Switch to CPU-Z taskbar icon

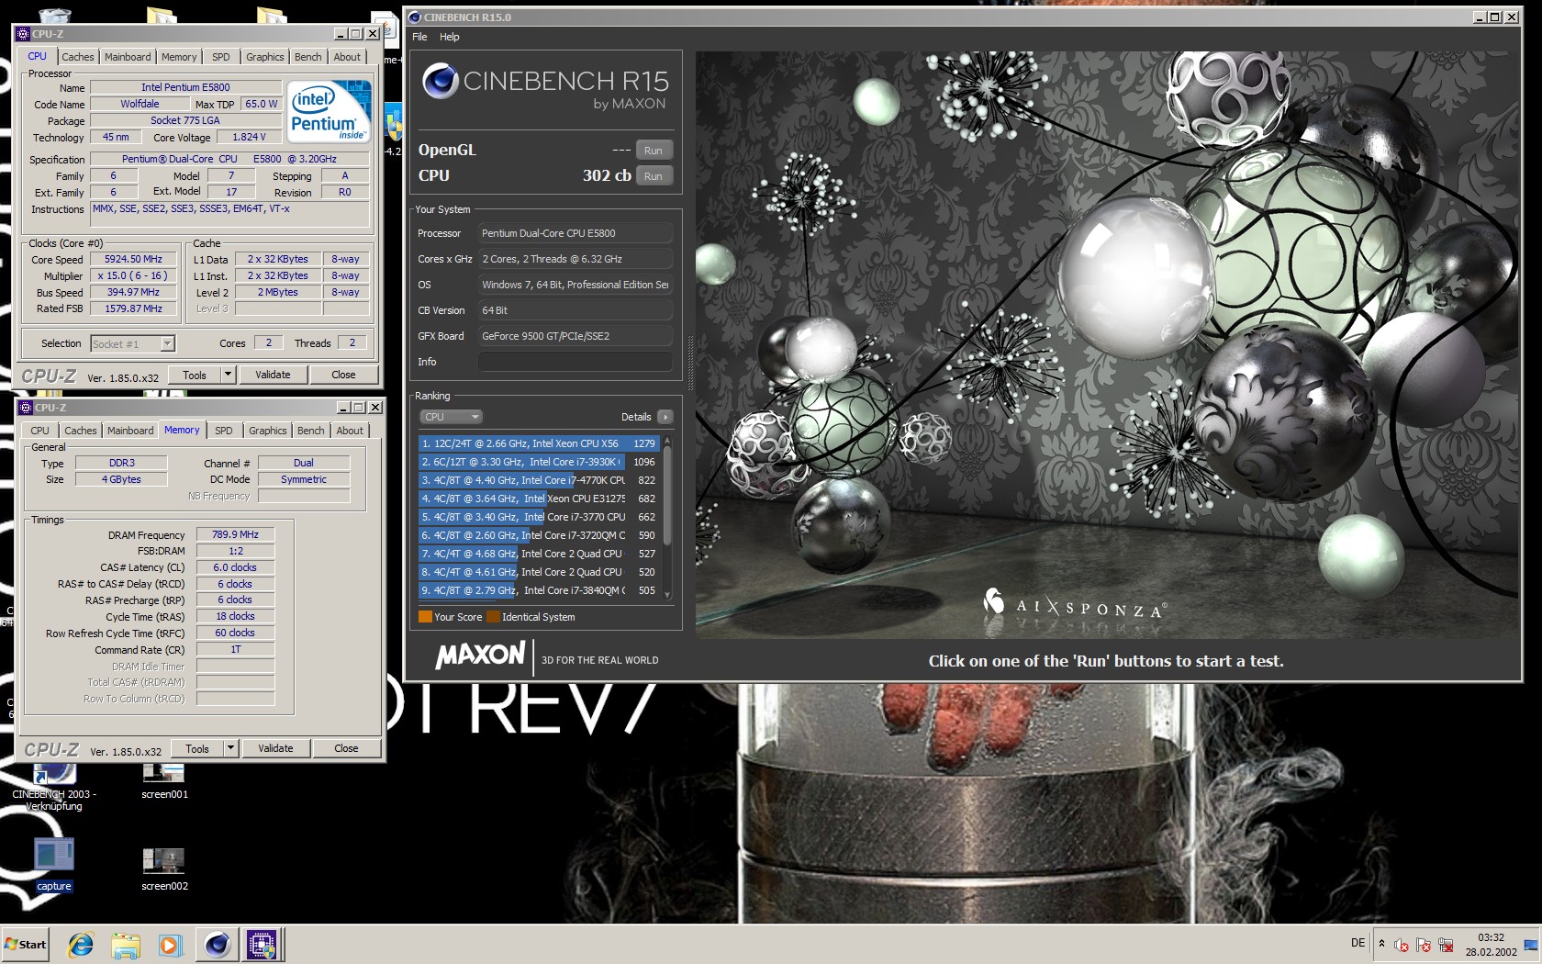(262, 944)
